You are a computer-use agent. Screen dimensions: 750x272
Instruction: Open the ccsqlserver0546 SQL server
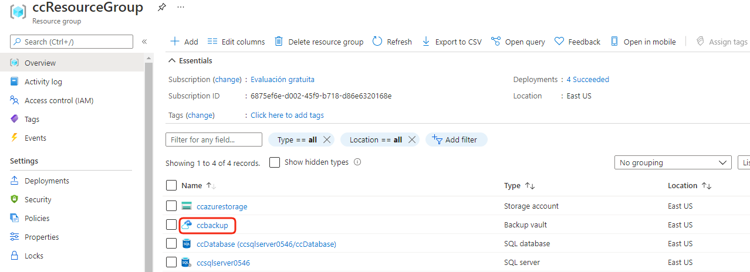coord(223,263)
